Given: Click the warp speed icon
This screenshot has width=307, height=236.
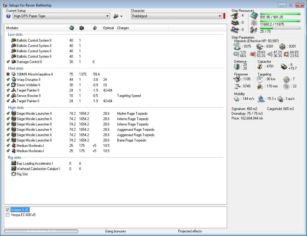Looking at the screenshot, I should (280, 99).
